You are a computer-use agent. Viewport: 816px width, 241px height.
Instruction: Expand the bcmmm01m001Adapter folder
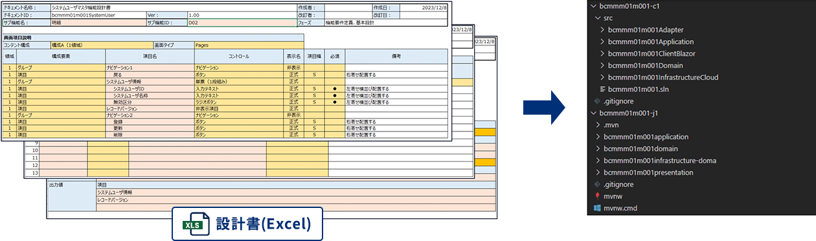pos(603,30)
